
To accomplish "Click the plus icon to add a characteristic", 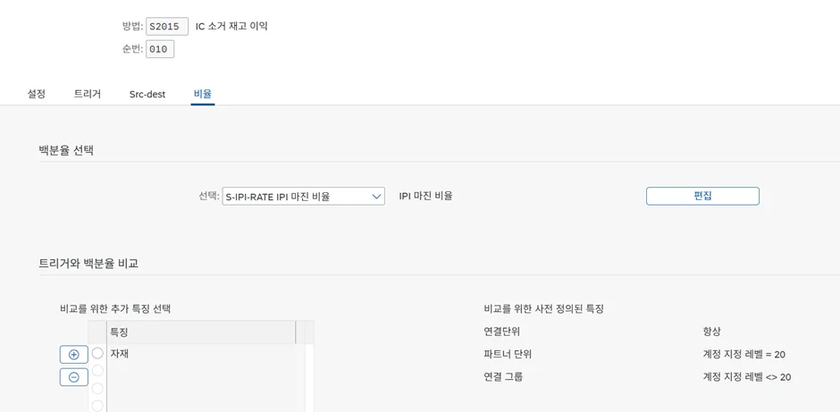I will pyautogui.click(x=74, y=355).
